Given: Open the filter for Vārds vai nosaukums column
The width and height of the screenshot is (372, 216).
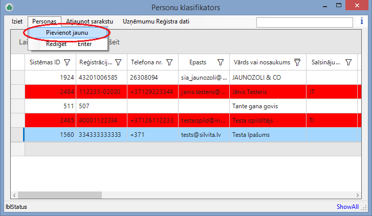Looking at the screenshot, I should coord(297,62).
